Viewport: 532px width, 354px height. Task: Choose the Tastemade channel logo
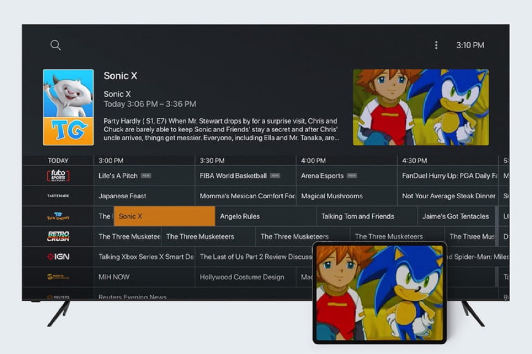(58, 196)
